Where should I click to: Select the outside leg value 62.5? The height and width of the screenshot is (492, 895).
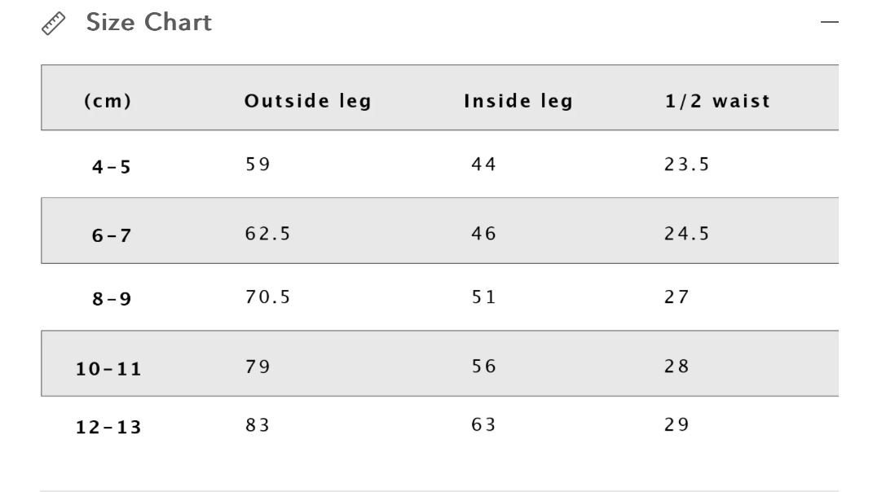[268, 234]
